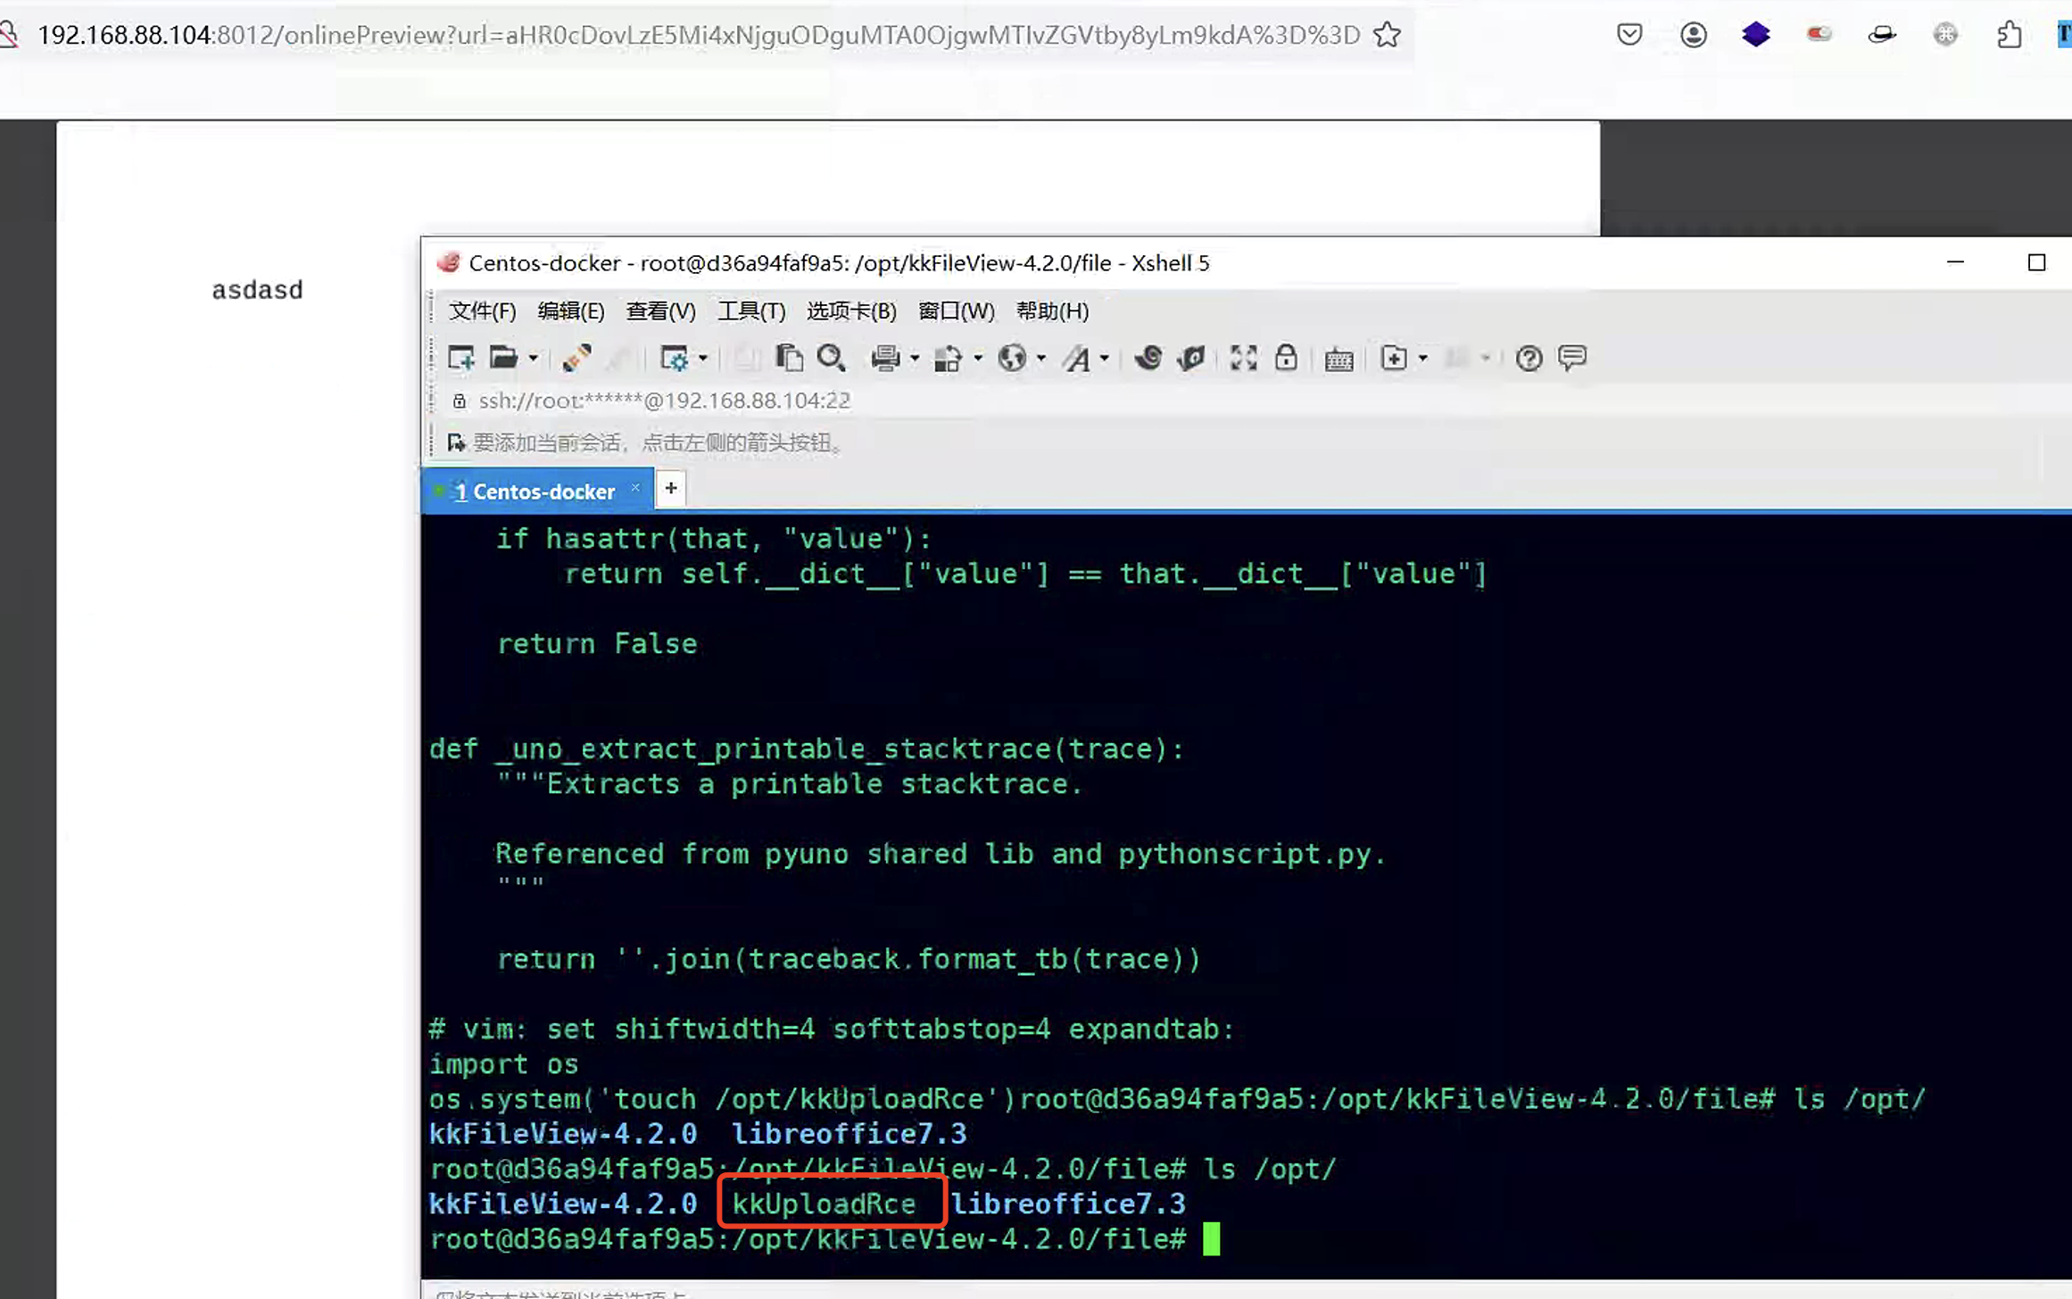Click the purple diamond extension icon
This screenshot has height=1299, width=2072.
(1756, 35)
